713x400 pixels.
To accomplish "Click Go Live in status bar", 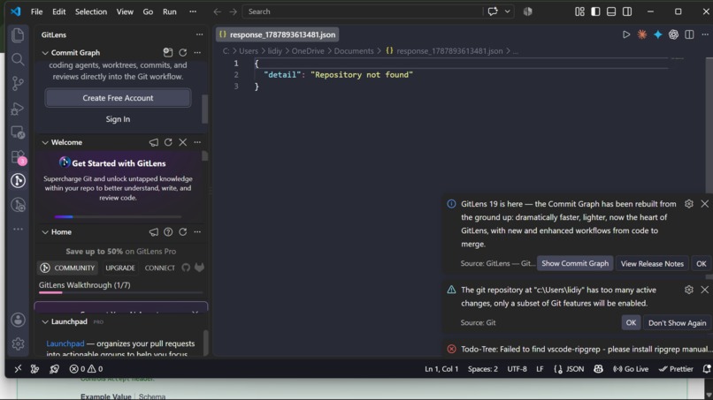I will [631, 369].
